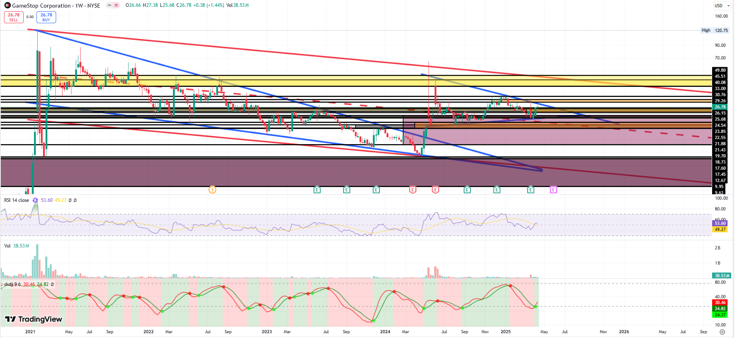Viewport: 735px width, 338px height.
Task: Click the Vol38.53M header value
Action: point(237,5)
